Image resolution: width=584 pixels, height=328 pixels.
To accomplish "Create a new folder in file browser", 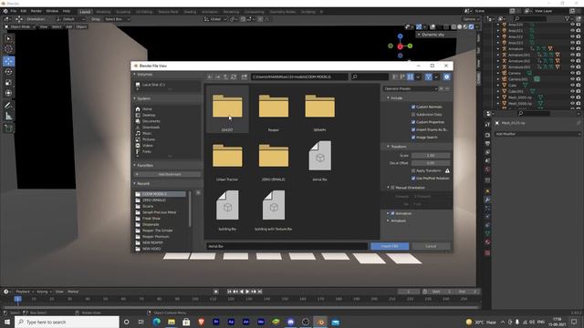I will 245,77.
